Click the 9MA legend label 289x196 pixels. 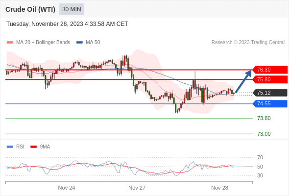click(45, 147)
